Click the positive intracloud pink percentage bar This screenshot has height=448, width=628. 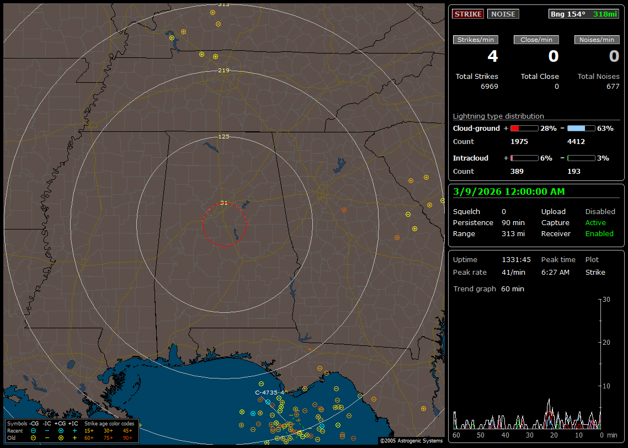point(524,158)
